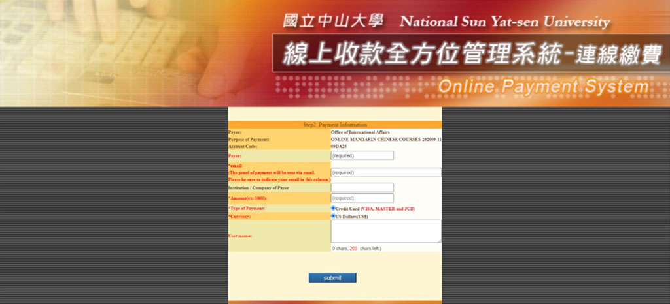Select the Amount input field
The image size is (670, 304).
pyautogui.click(x=362, y=198)
